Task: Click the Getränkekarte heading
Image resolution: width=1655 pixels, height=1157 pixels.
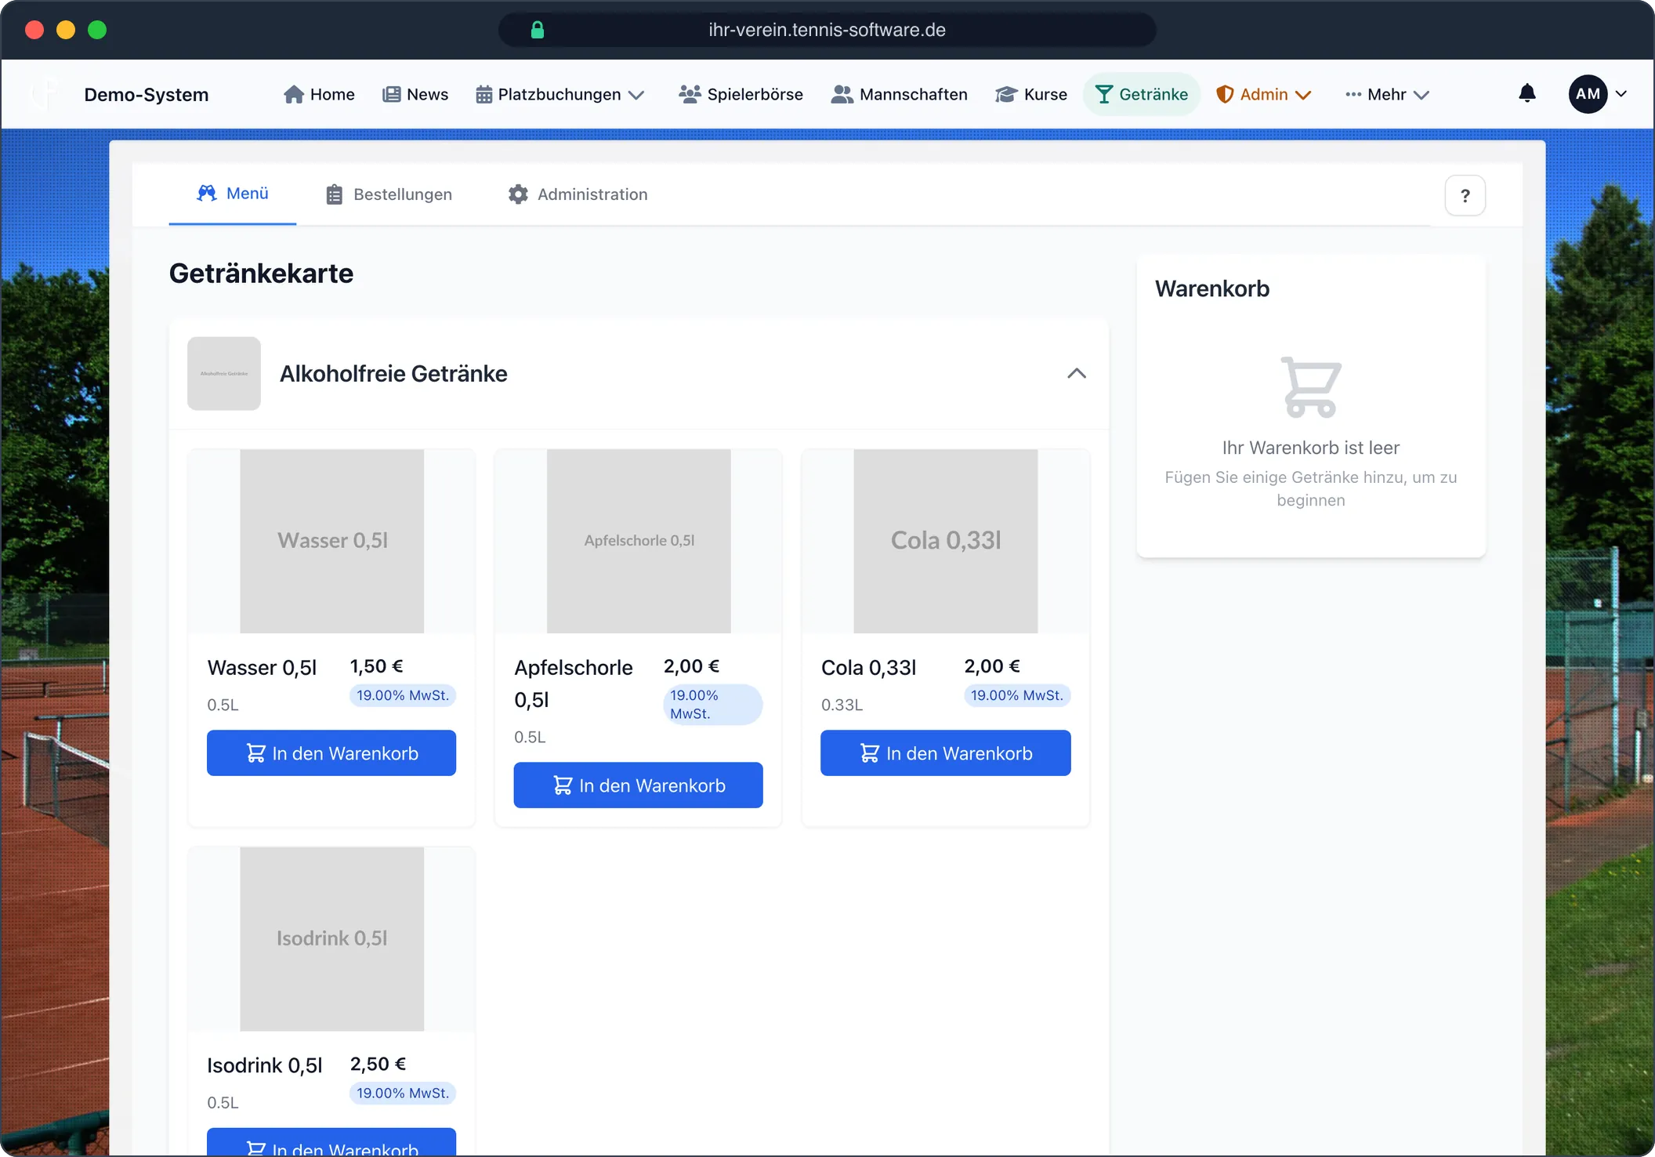Action: click(x=261, y=274)
